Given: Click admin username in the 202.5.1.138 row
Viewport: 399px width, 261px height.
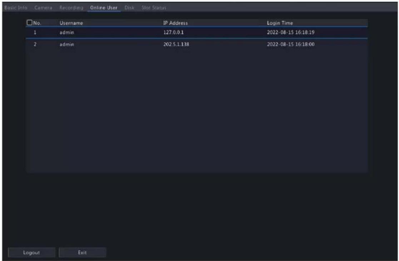Looking at the screenshot, I should click(67, 44).
